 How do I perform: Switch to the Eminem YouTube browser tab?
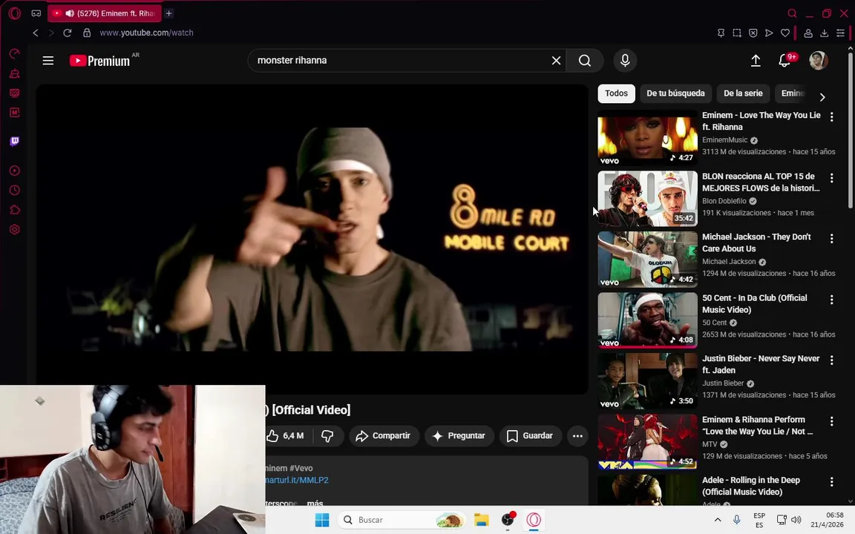point(104,13)
